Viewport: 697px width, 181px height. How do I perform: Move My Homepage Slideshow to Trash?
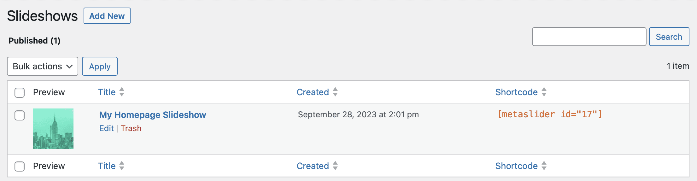coord(131,128)
